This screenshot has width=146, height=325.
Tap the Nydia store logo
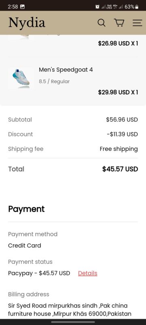tap(27, 22)
